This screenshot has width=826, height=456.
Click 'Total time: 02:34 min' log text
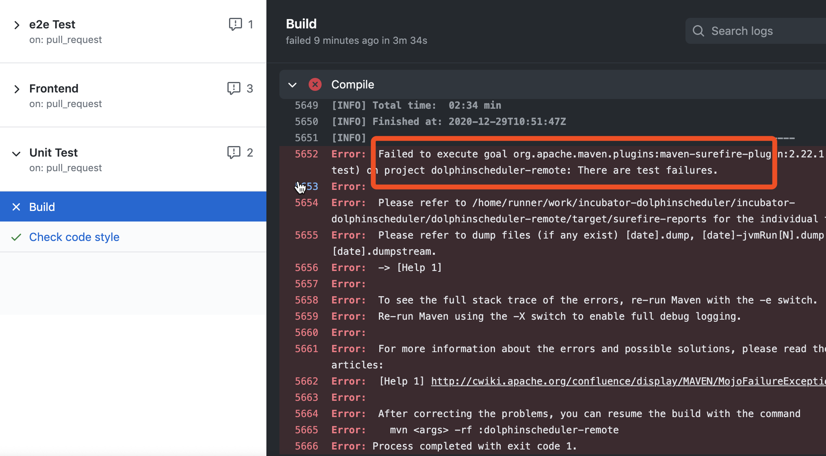[x=437, y=105]
